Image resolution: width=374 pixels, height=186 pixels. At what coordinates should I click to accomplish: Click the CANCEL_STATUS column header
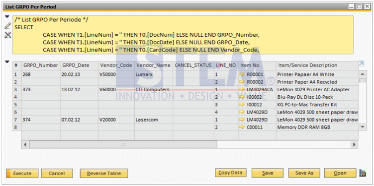193,65
